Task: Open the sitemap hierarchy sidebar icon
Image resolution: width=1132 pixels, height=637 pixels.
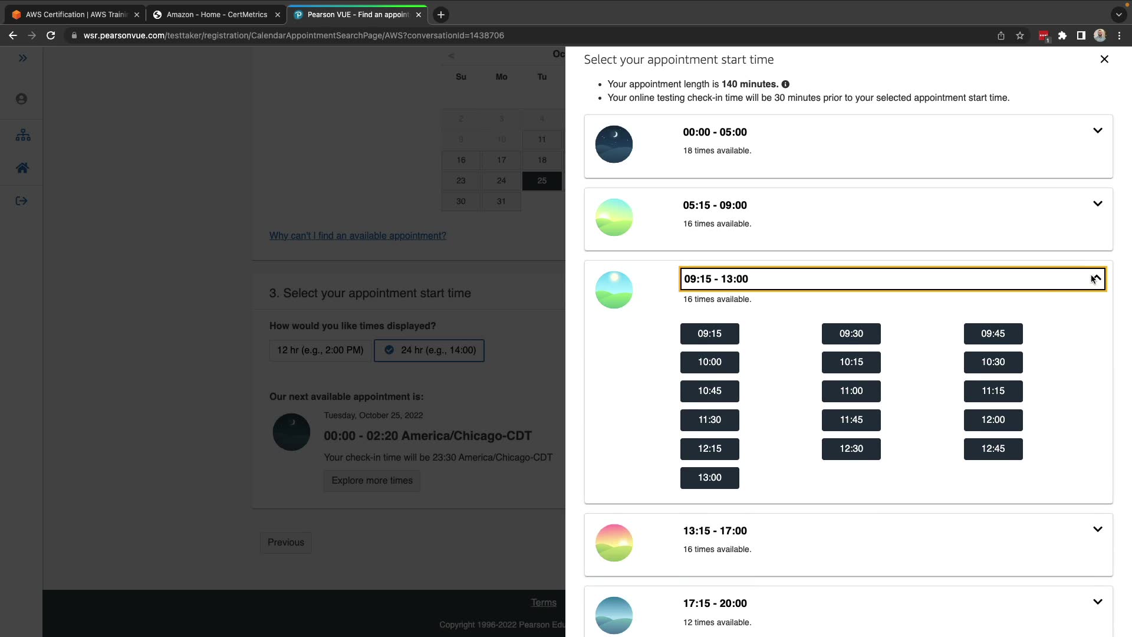Action: (x=23, y=135)
